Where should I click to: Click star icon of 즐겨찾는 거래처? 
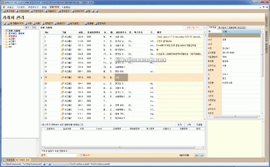pos(7,33)
